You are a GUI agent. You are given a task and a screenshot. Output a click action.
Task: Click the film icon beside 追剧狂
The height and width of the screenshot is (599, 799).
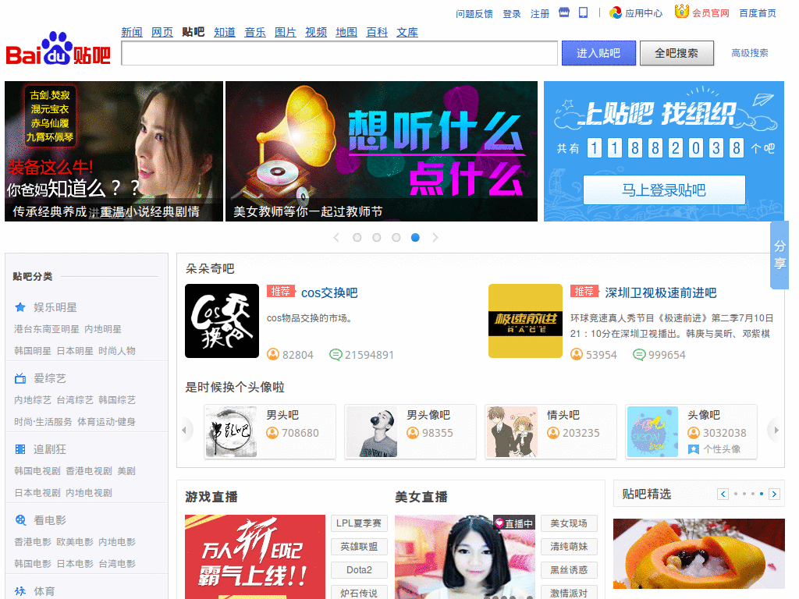coord(20,449)
